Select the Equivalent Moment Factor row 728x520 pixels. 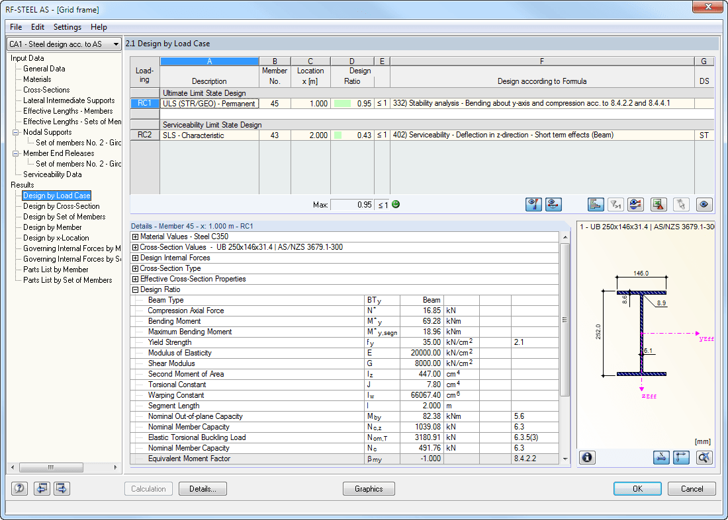tap(345, 459)
